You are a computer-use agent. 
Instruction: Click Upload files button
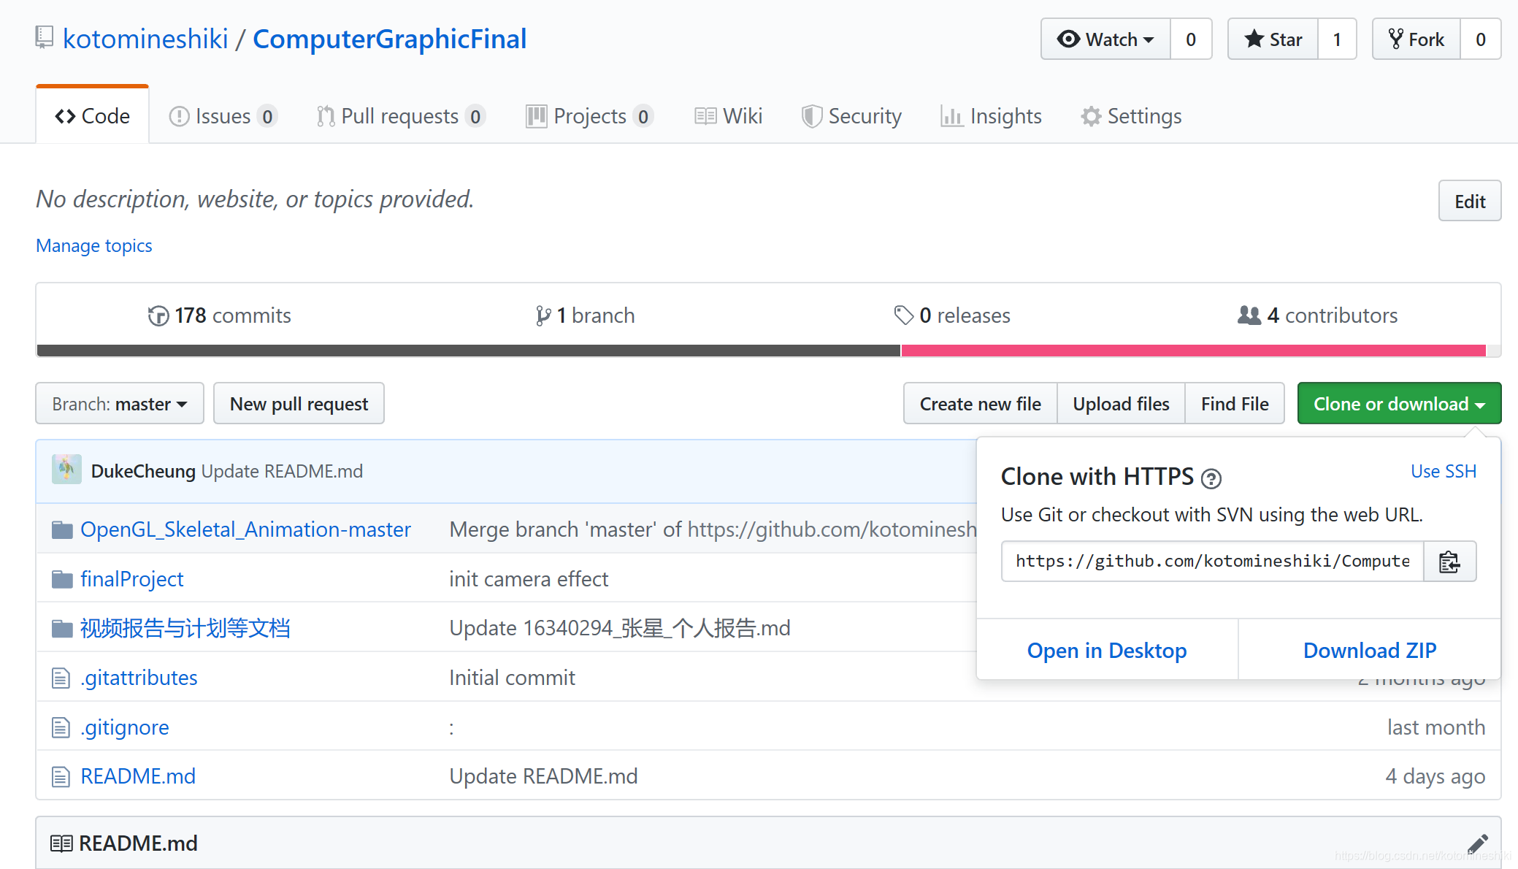click(x=1121, y=403)
